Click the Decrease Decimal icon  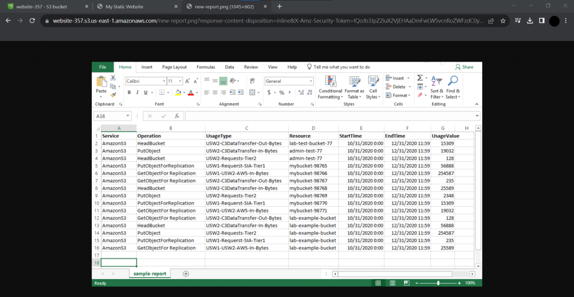click(309, 92)
